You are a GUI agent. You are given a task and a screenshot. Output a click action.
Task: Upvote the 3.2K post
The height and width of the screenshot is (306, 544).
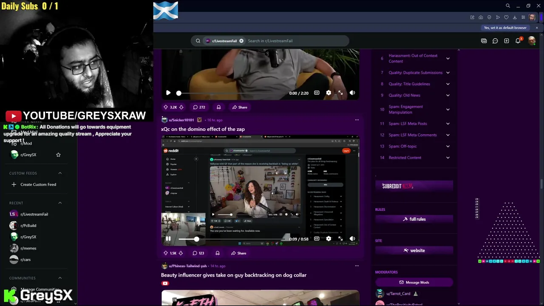click(166, 107)
